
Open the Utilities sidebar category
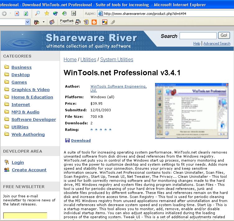point(20,127)
